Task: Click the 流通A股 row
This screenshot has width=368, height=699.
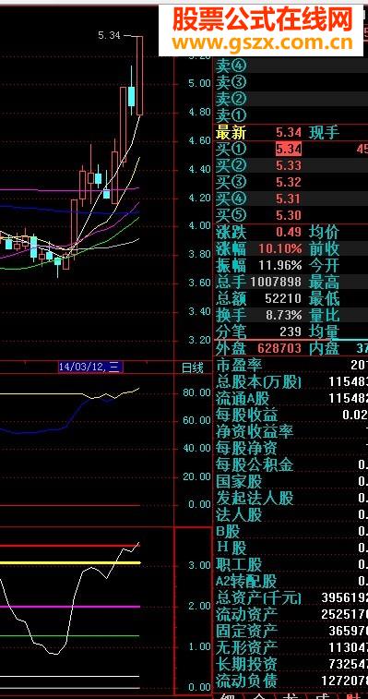Action: tap(291, 398)
